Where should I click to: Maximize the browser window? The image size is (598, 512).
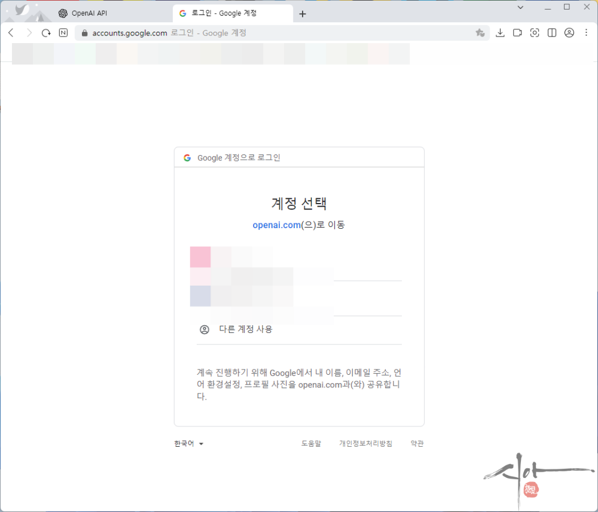(x=567, y=7)
